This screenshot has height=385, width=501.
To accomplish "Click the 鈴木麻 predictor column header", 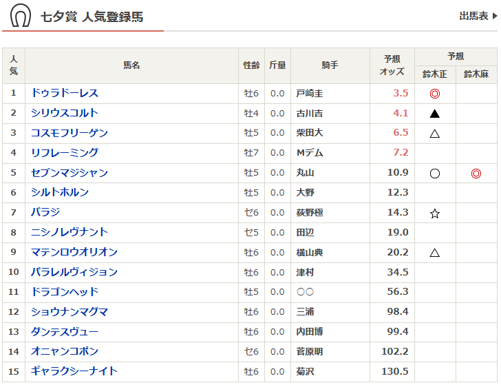I will (476, 74).
